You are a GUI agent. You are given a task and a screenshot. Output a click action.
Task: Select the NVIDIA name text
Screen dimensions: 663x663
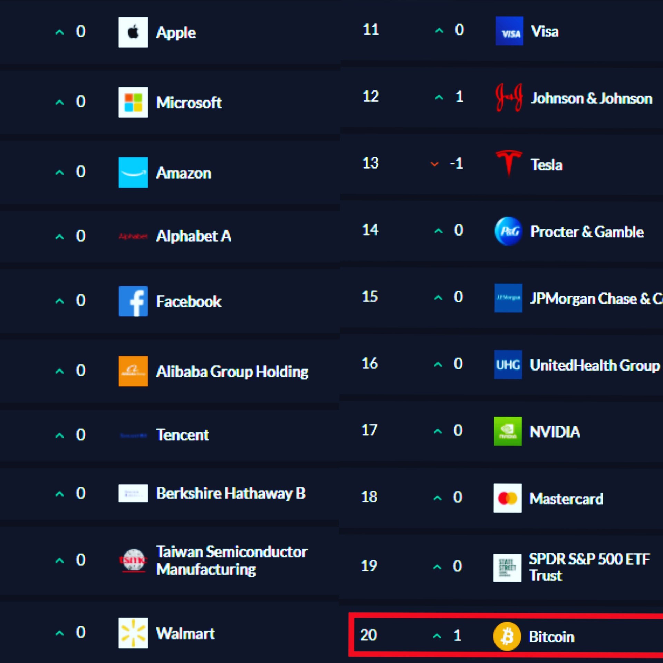[555, 432]
